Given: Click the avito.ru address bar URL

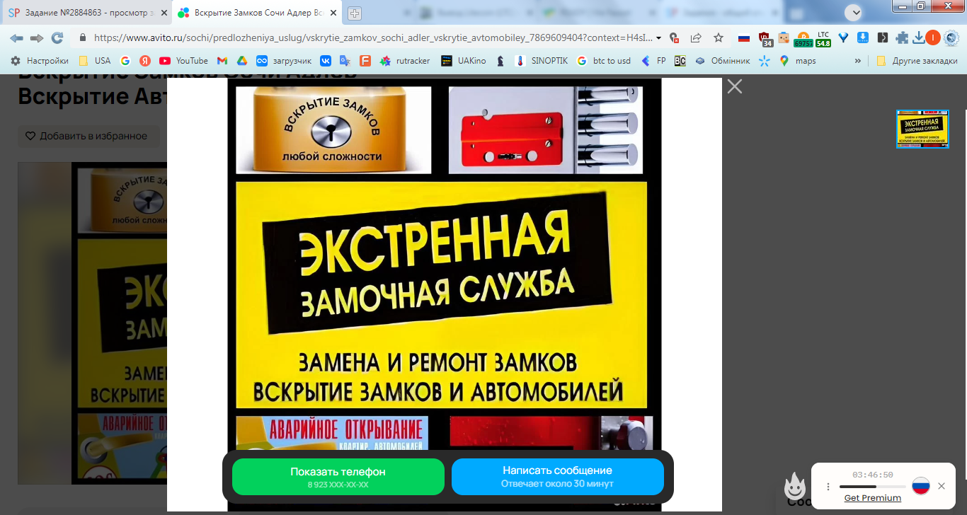Looking at the screenshot, I should pyautogui.click(x=373, y=37).
